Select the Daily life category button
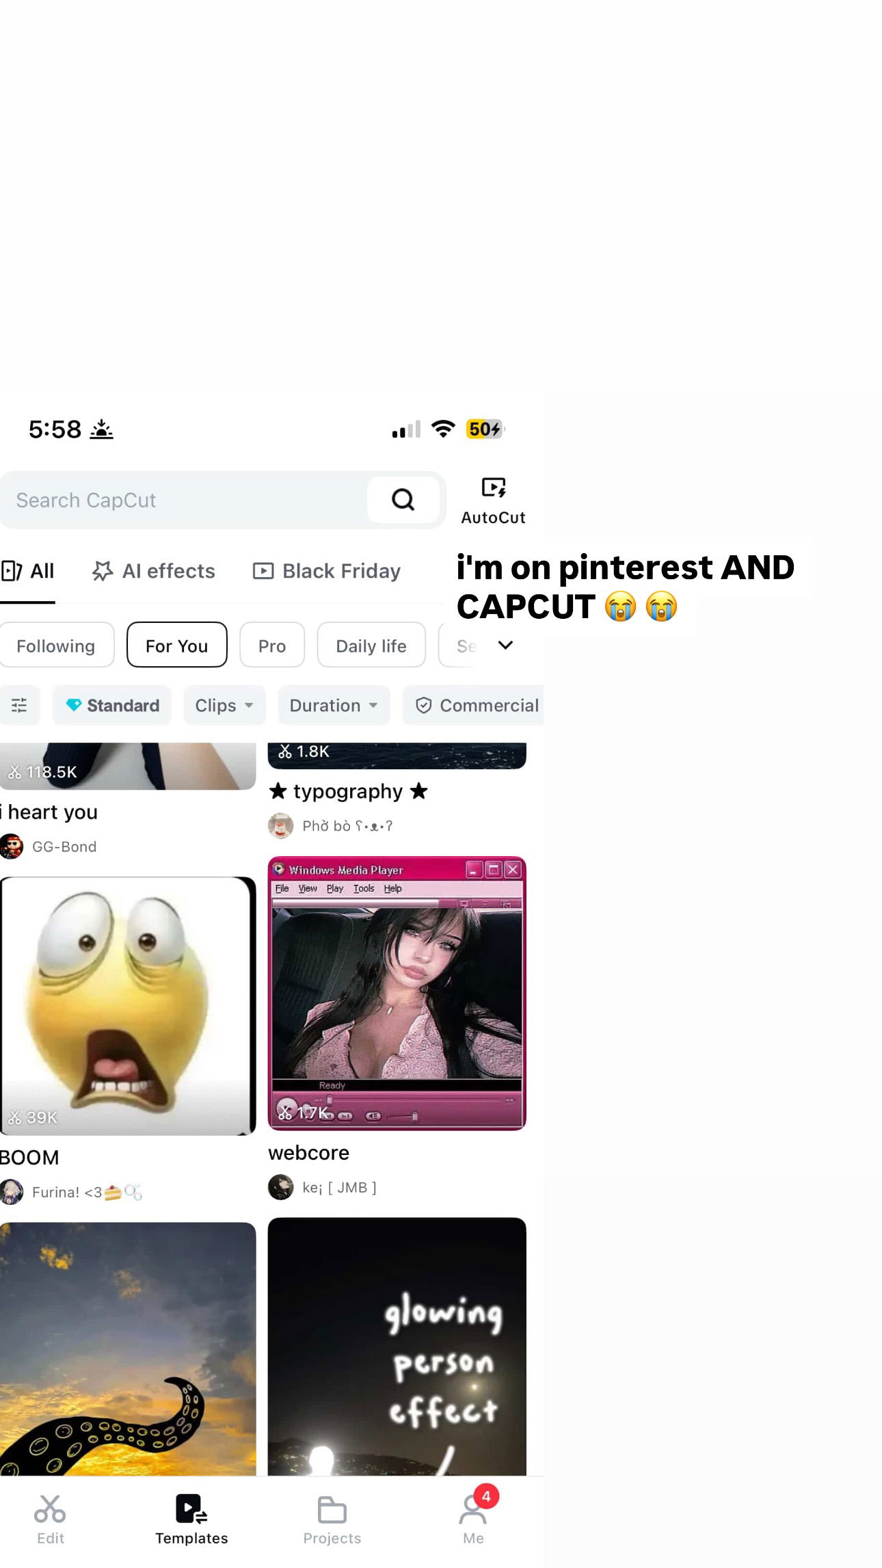 click(x=371, y=645)
